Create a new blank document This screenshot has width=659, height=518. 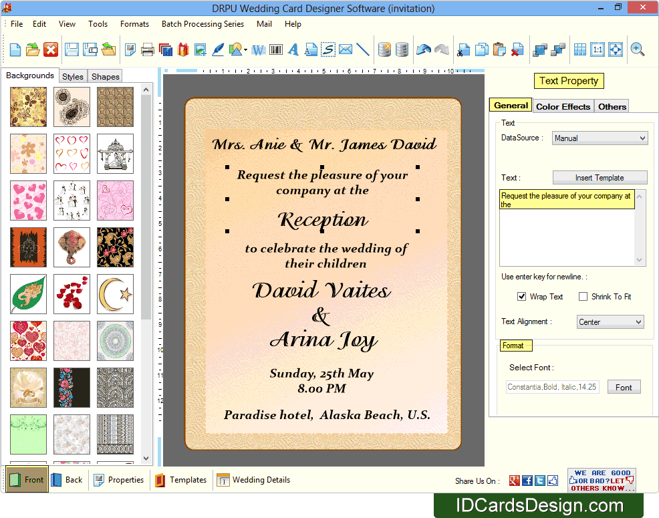coord(15,49)
